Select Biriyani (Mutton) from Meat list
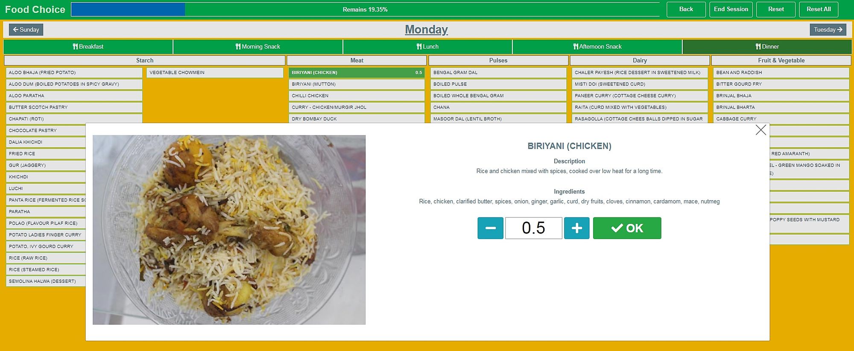The image size is (854, 351). 356,84
